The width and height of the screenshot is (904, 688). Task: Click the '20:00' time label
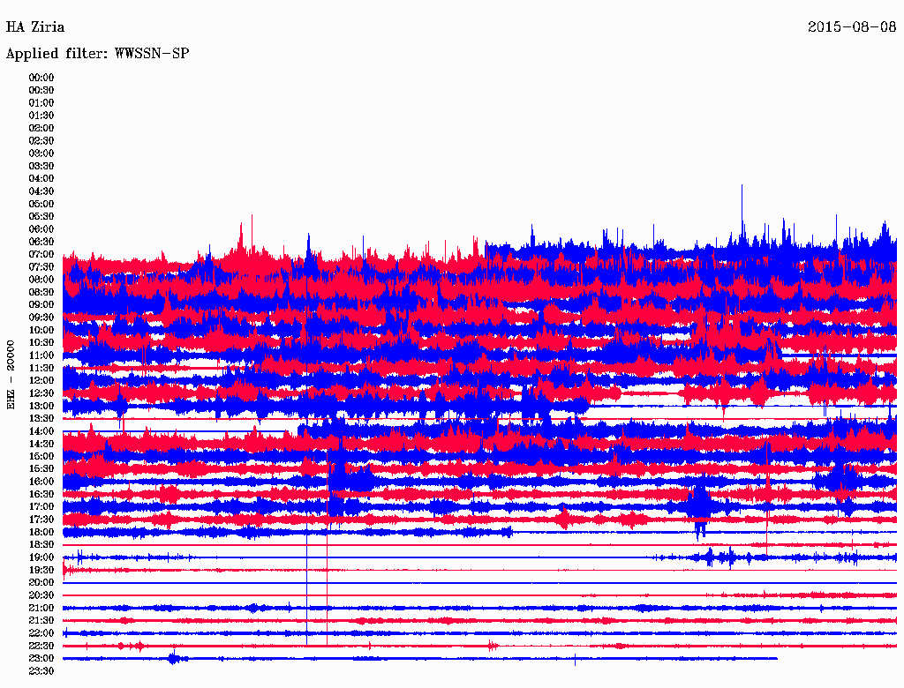[x=41, y=583]
